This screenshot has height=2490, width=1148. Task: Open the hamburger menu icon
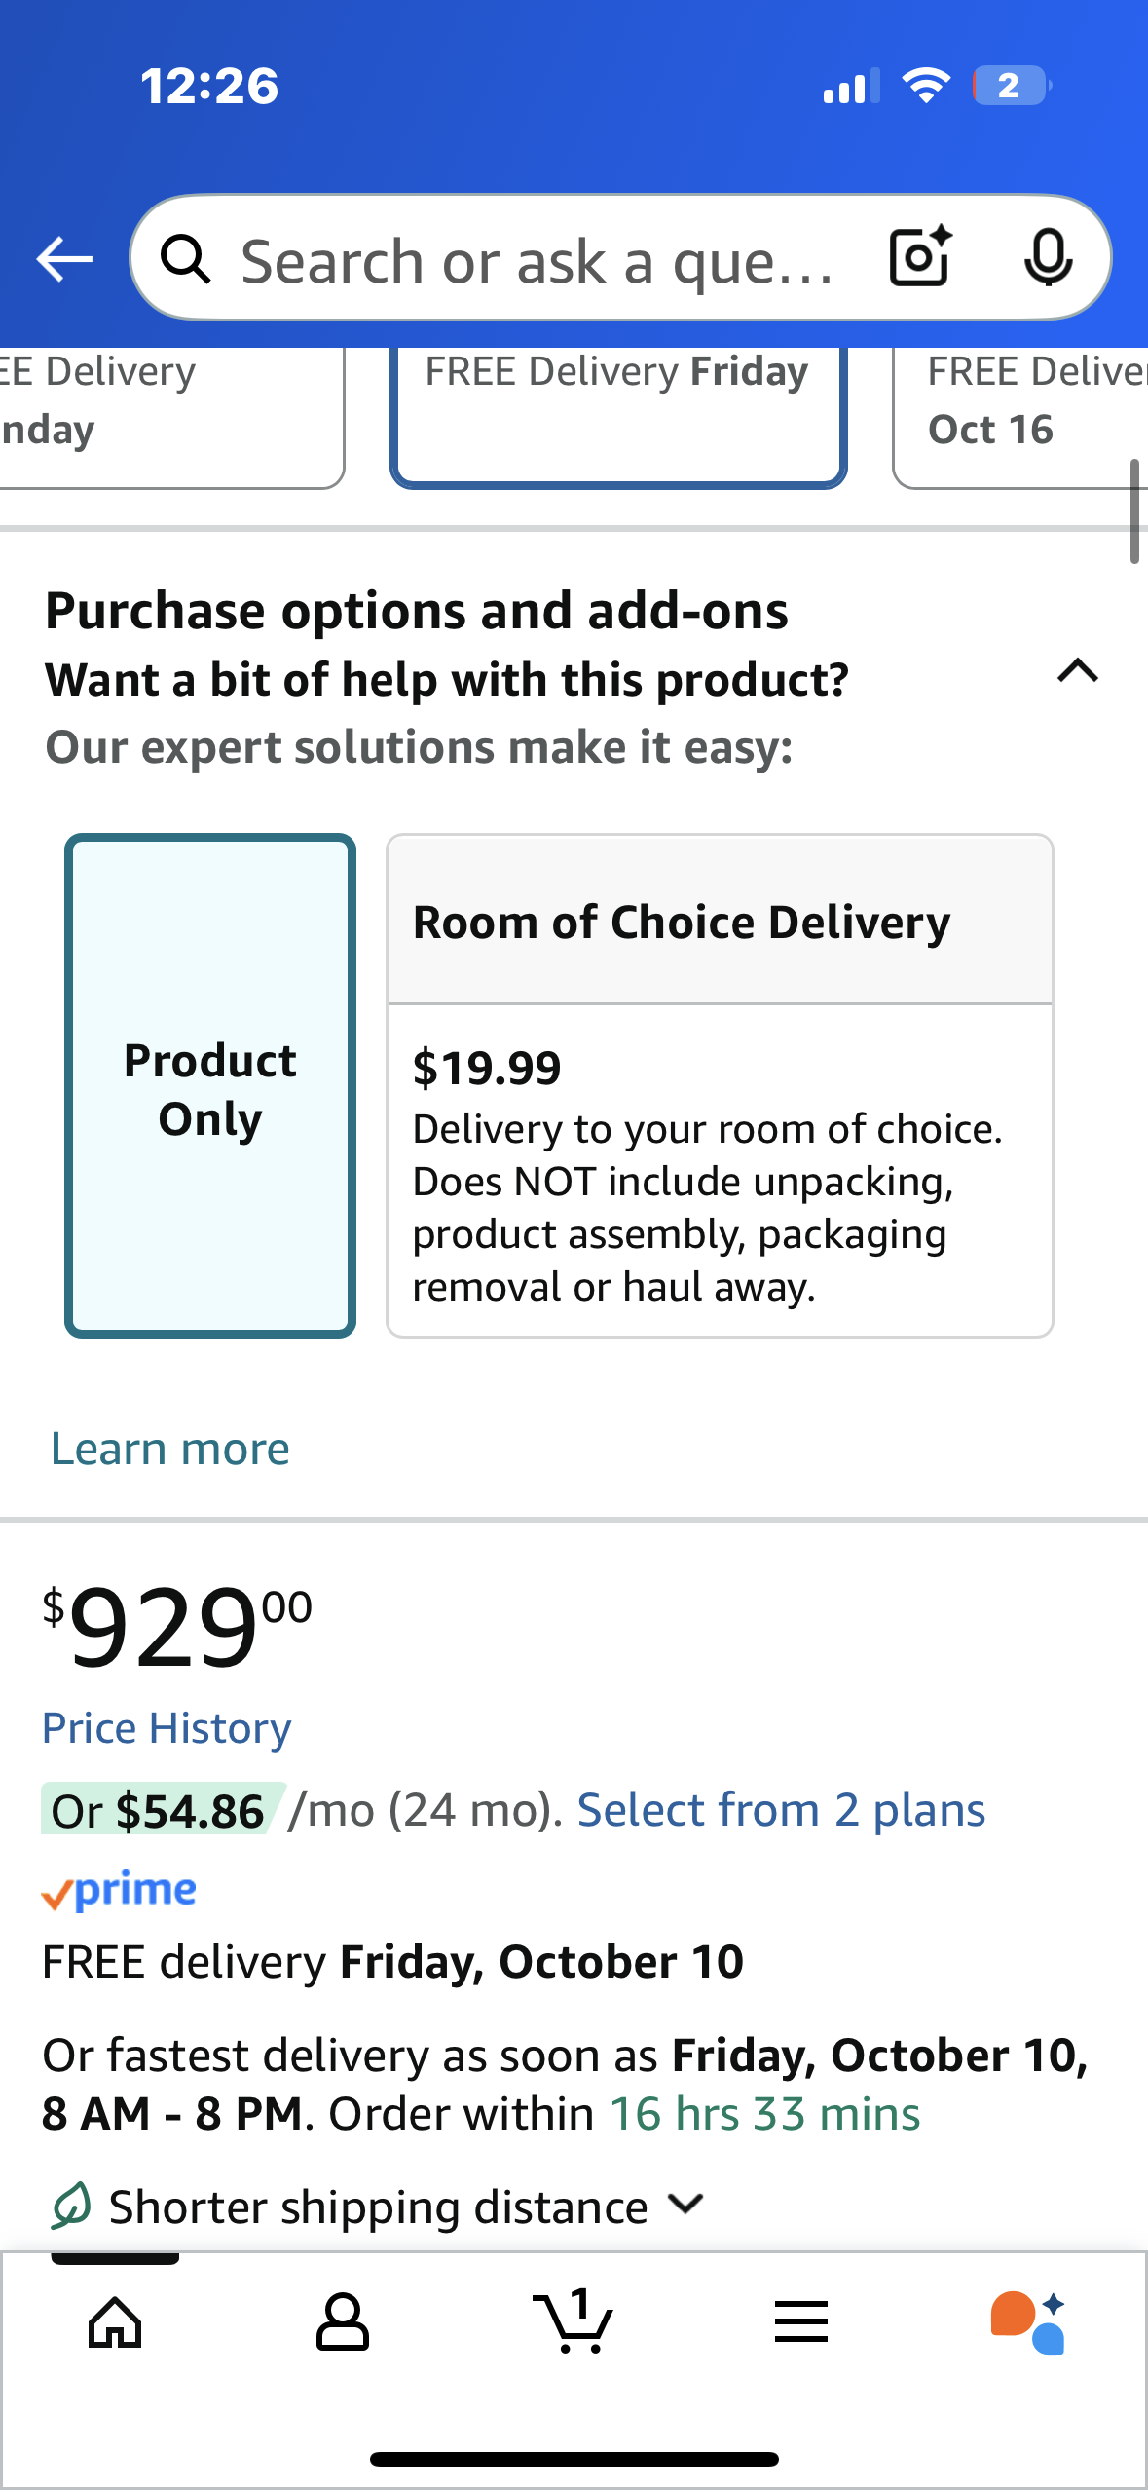(801, 2322)
